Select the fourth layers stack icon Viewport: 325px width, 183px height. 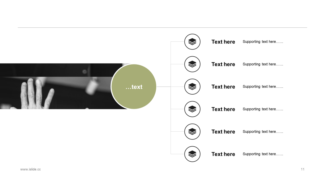[x=192, y=109]
